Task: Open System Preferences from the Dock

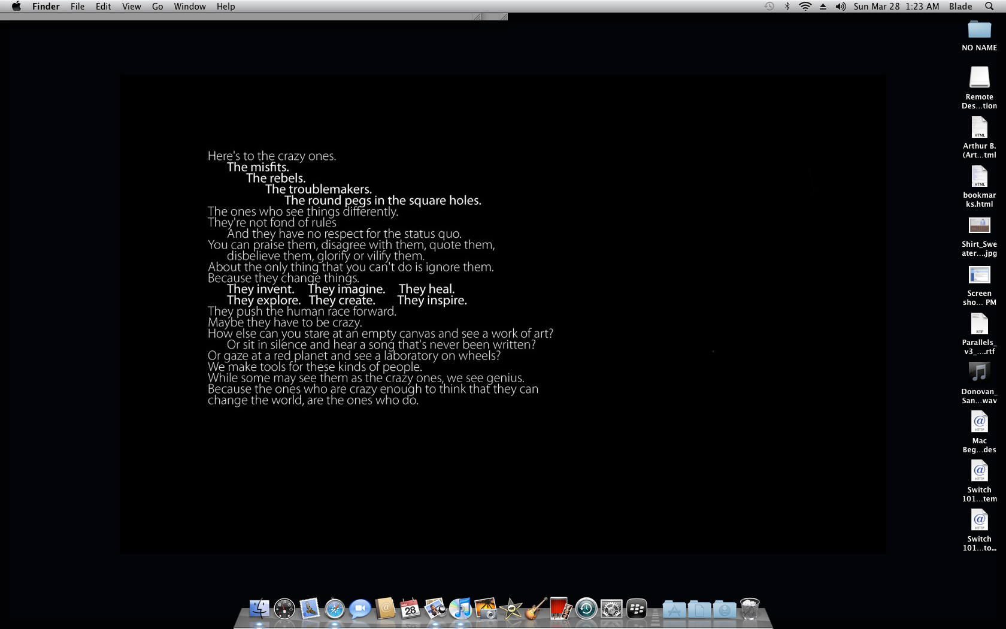Action: [611, 609]
